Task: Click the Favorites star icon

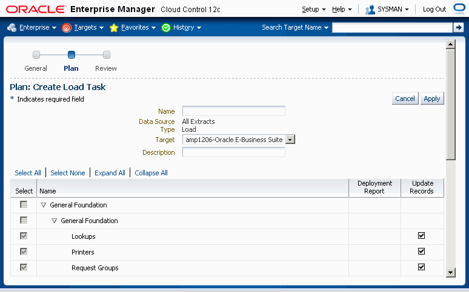Action: coord(114,28)
